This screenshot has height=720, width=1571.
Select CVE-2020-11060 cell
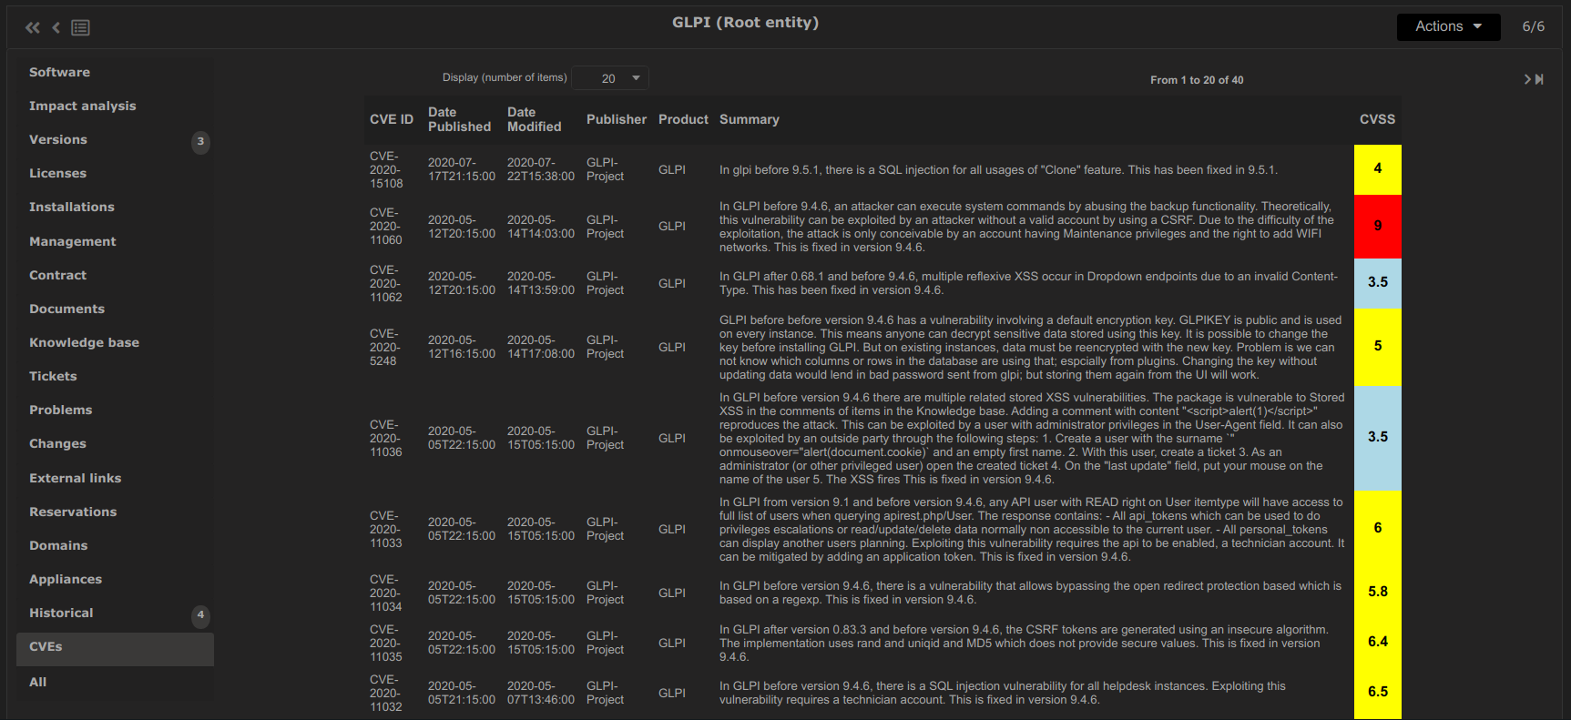386,226
